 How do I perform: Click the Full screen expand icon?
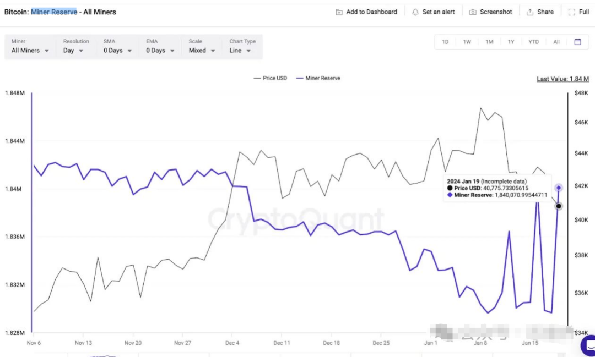(571, 12)
